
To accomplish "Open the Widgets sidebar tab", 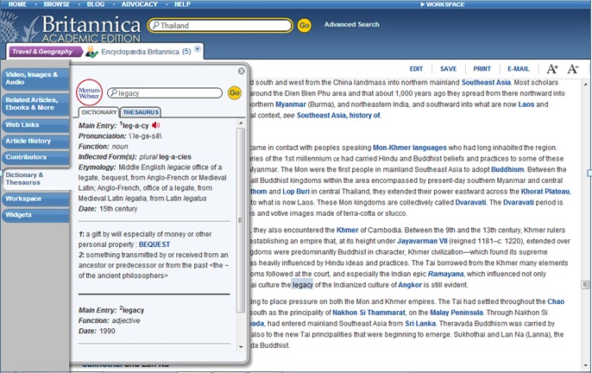I will [35, 215].
